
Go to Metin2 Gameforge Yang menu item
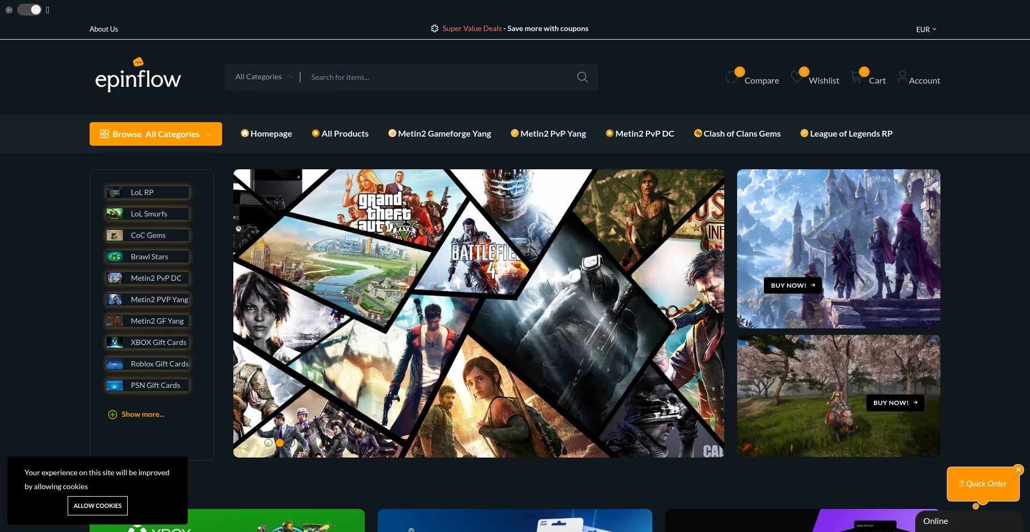click(440, 133)
